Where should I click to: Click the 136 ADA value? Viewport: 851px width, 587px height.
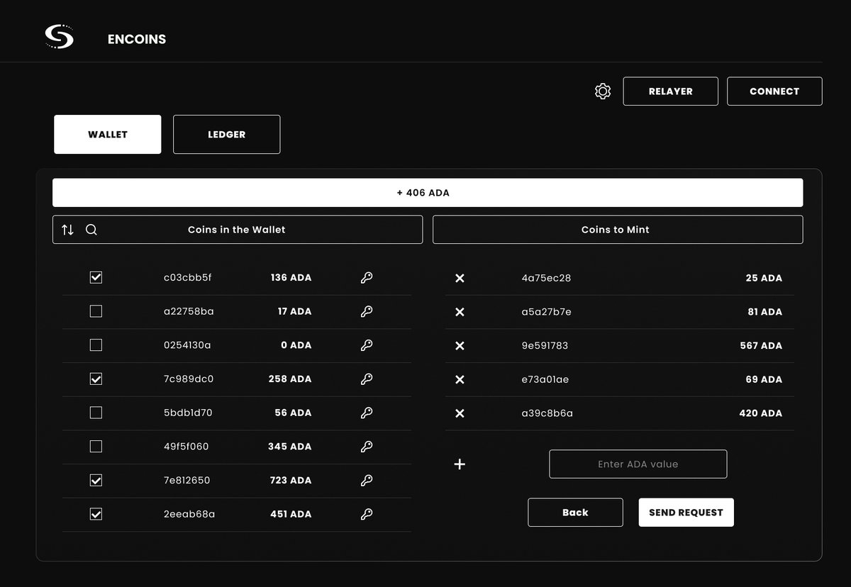[291, 278]
